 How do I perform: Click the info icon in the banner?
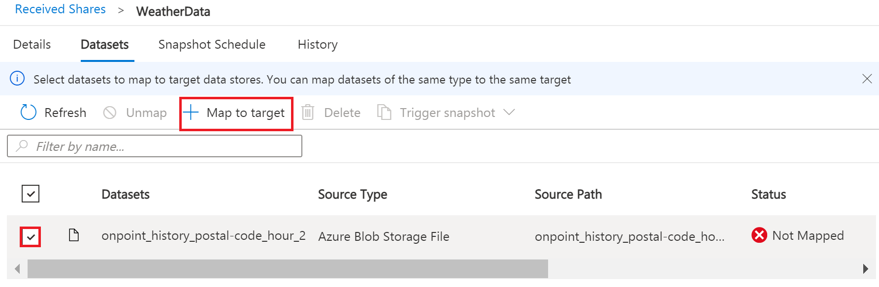(17, 79)
